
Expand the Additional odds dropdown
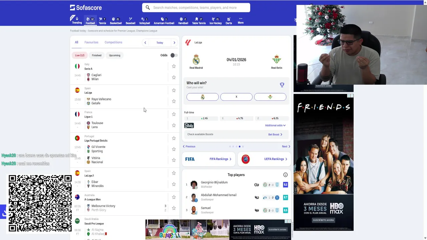(x=275, y=125)
